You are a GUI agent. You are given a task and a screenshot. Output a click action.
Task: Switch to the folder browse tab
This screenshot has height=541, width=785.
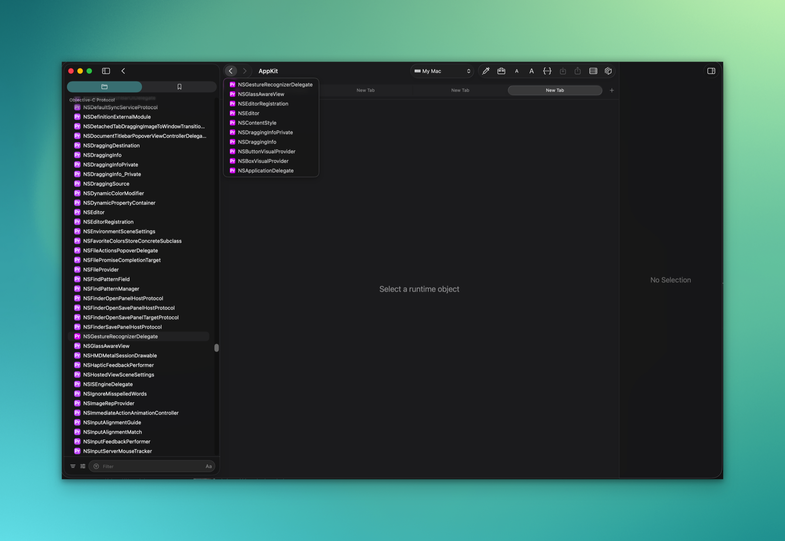coord(105,87)
